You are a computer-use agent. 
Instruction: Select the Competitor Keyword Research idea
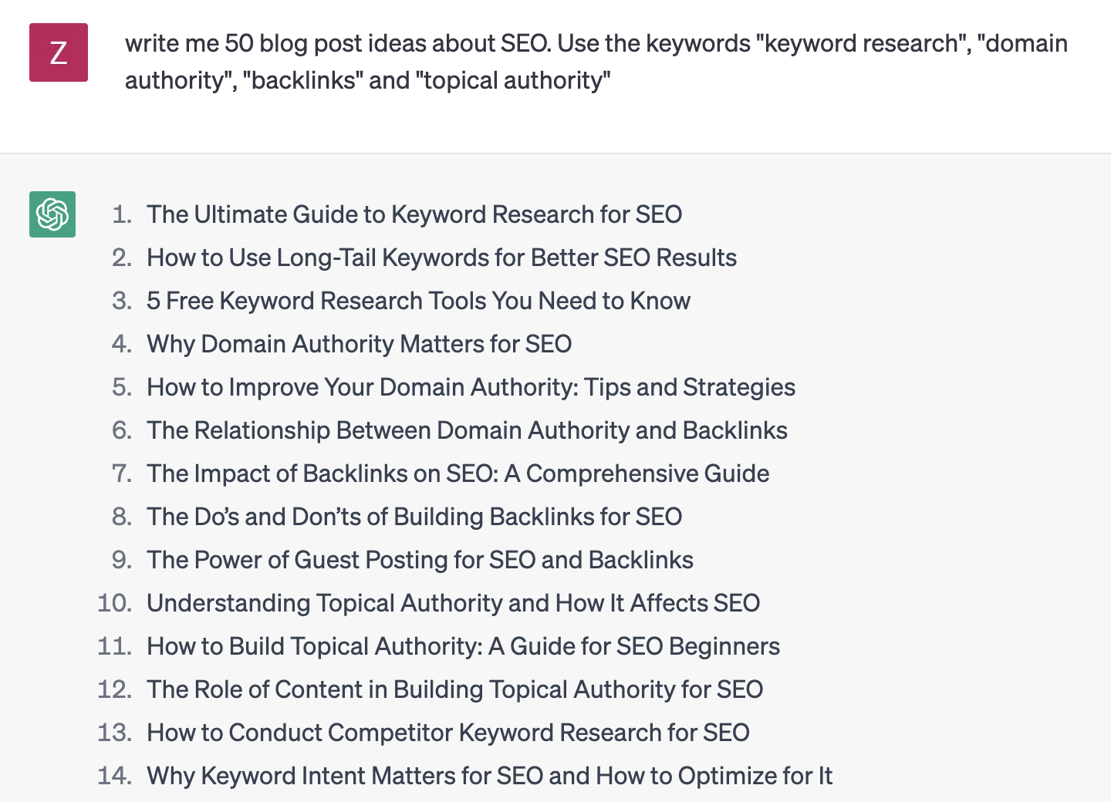click(x=448, y=733)
